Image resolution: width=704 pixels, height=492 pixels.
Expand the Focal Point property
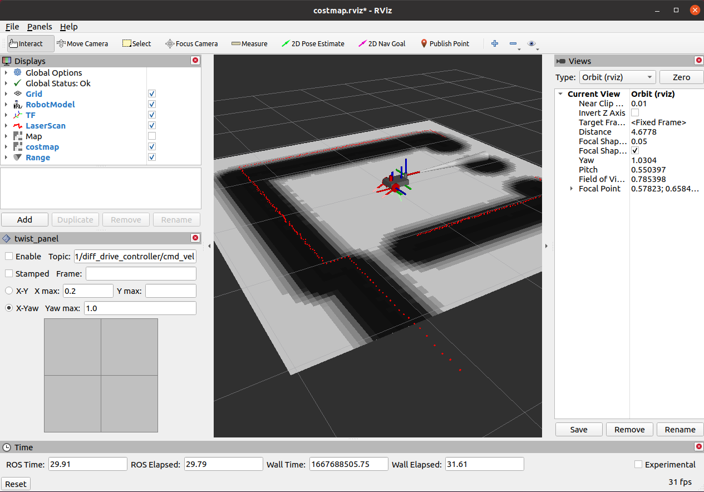click(x=571, y=188)
